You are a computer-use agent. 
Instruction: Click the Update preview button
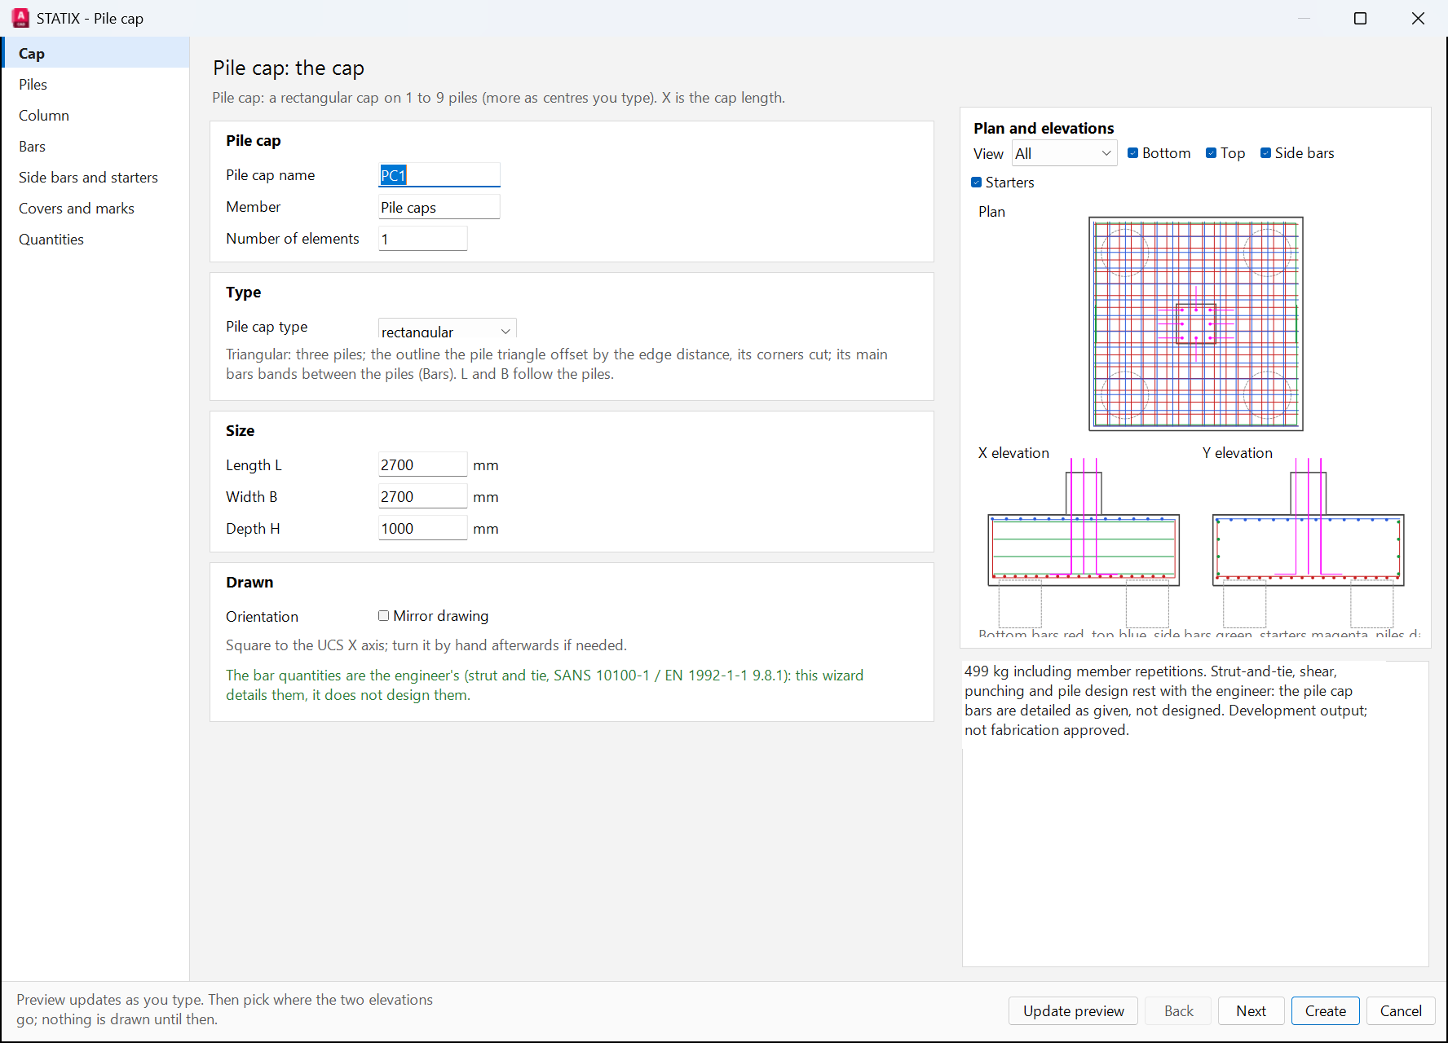click(1073, 1010)
